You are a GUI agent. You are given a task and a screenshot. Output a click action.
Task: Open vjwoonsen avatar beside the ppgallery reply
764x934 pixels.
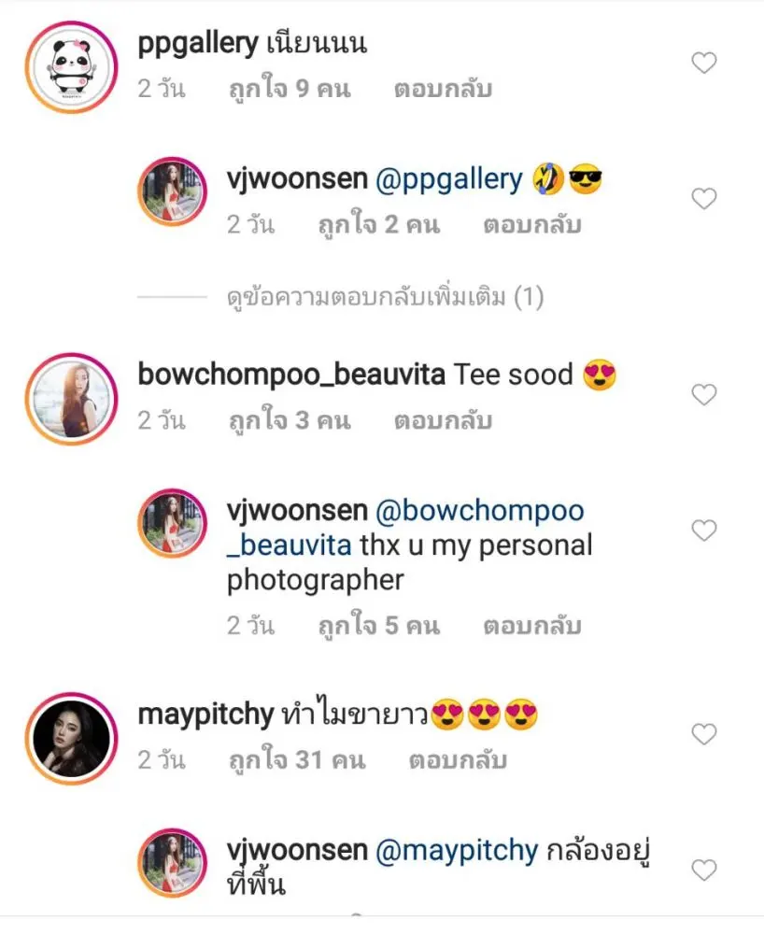click(x=172, y=191)
